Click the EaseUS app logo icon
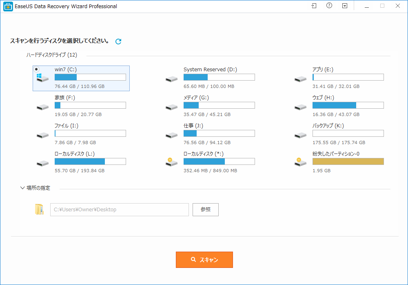The height and width of the screenshot is (285, 408). point(8,7)
